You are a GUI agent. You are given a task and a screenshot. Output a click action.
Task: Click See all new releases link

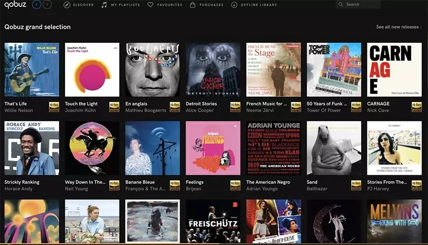pyautogui.click(x=398, y=27)
